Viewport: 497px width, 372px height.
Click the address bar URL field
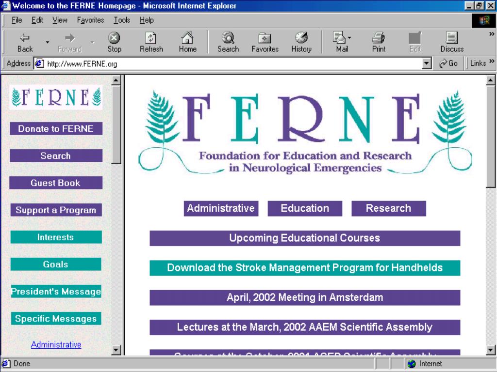pyautogui.click(x=233, y=63)
